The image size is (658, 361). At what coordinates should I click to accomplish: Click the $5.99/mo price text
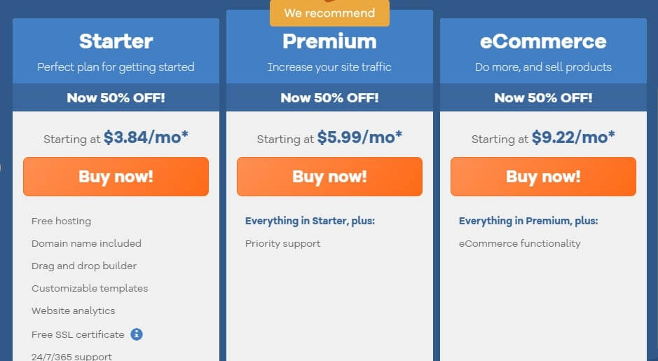click(359, 137)
